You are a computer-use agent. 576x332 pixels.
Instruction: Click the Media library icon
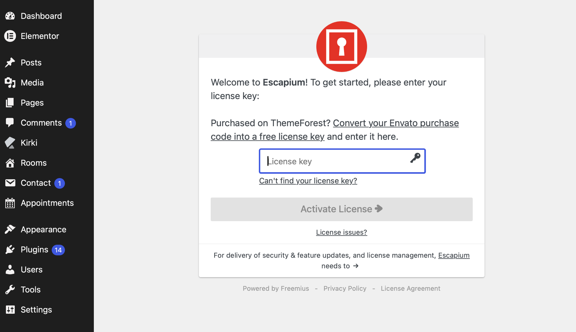point(10,83)
